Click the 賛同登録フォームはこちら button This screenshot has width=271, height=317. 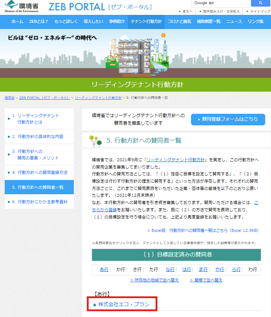point(228,119)
